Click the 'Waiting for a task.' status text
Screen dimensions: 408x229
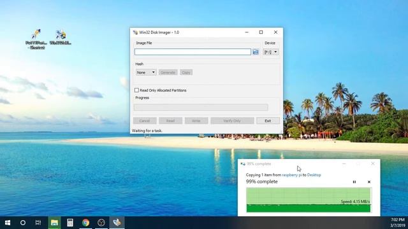[x=147, y=130]
